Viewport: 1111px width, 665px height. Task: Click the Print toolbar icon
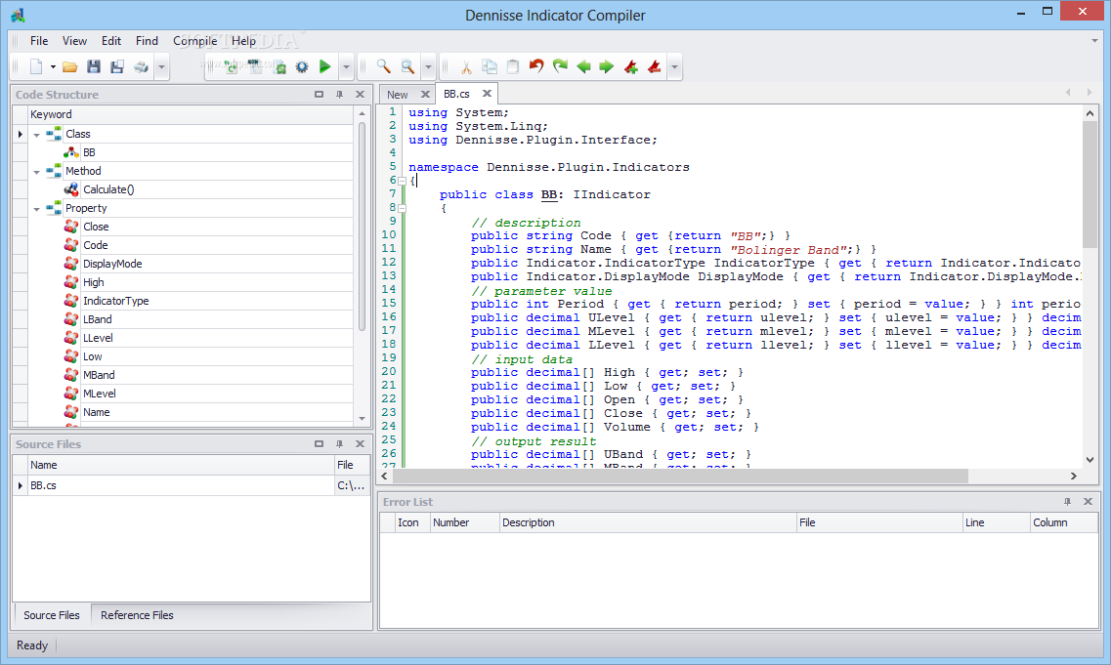[x=141, y=67]
